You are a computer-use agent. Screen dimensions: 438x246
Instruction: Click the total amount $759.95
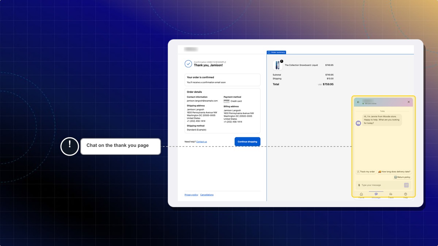[328, 84]
